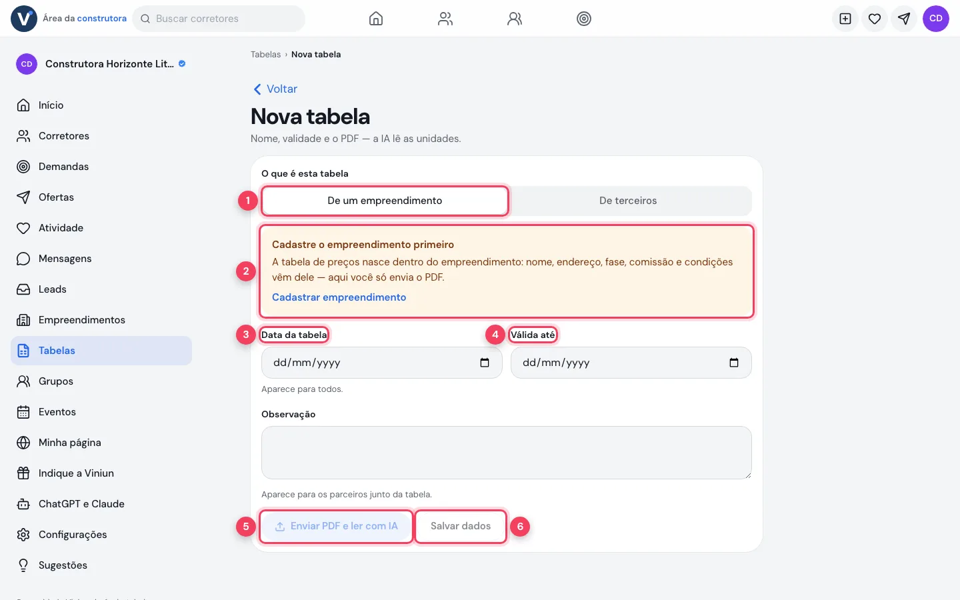Click the Mensagens chat bubble icon
The width and height of the screenshot is (960, 600).
point(23,259)
